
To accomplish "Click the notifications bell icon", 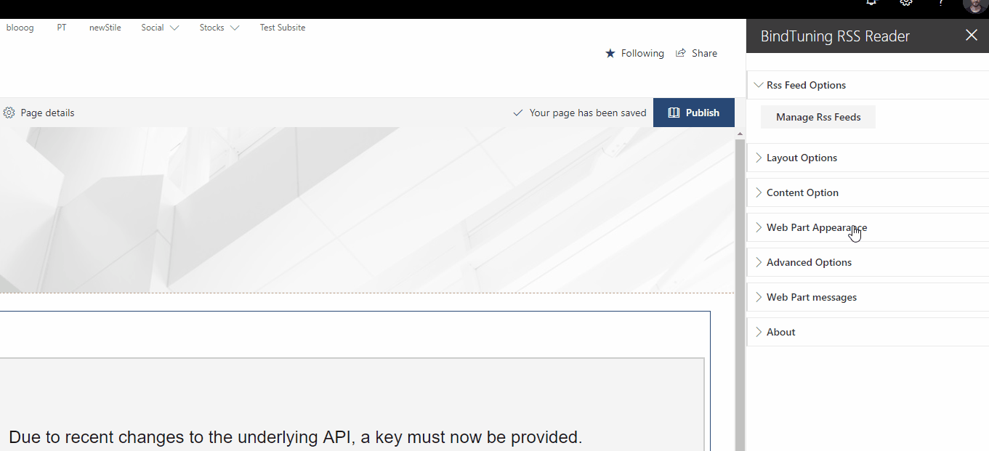I will point(871,3).
